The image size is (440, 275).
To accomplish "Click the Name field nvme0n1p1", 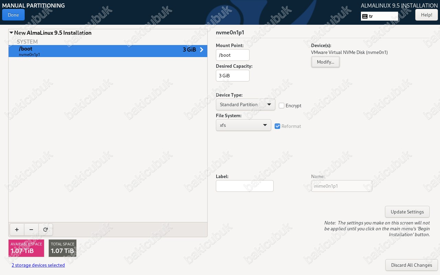I will (342, 186).
